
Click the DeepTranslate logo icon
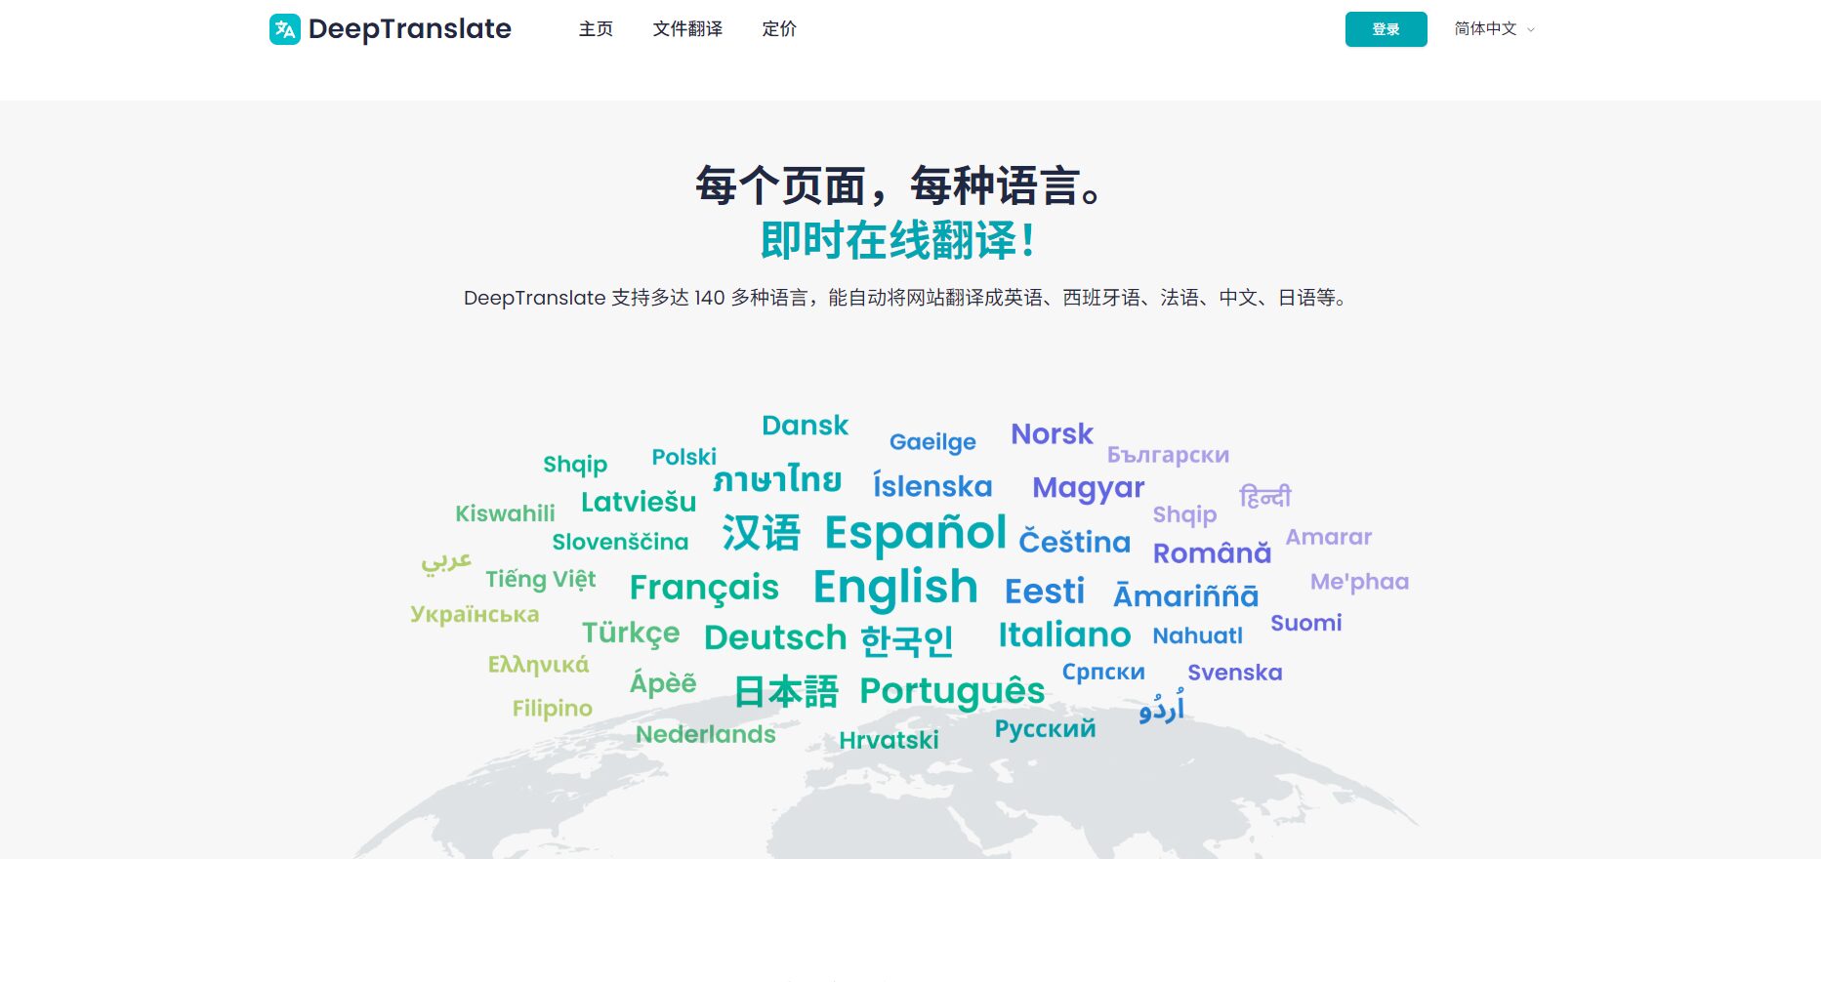point(284,29)
